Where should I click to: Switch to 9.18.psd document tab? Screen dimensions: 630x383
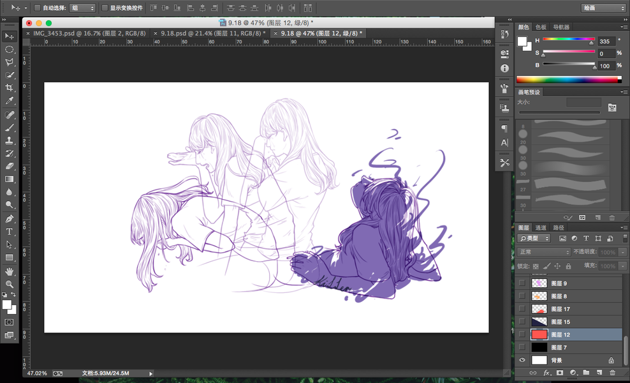211,33
